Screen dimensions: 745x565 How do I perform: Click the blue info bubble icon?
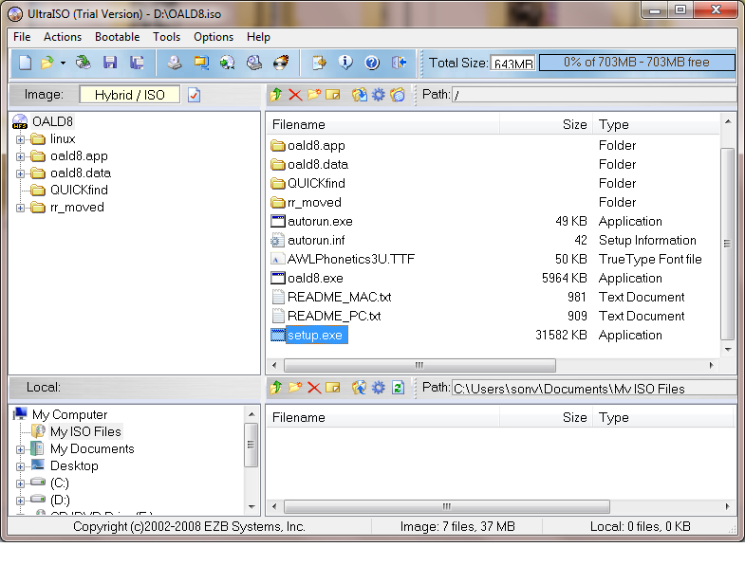345,63
